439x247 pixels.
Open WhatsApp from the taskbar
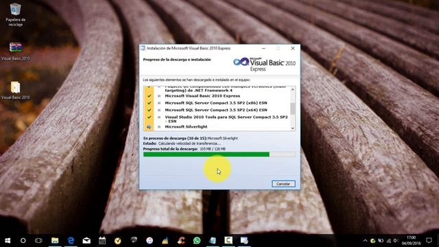[x=197, y=241]
